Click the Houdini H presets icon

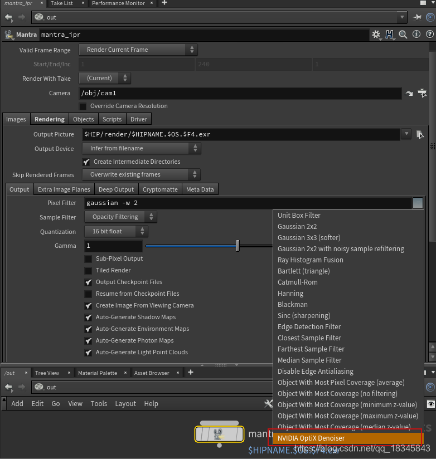click(390, 35)
